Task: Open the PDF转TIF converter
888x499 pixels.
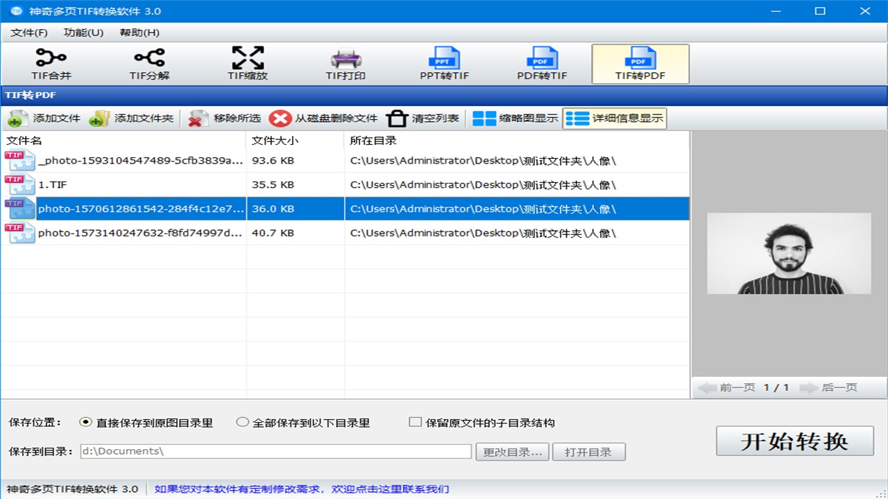Action: 543,62
